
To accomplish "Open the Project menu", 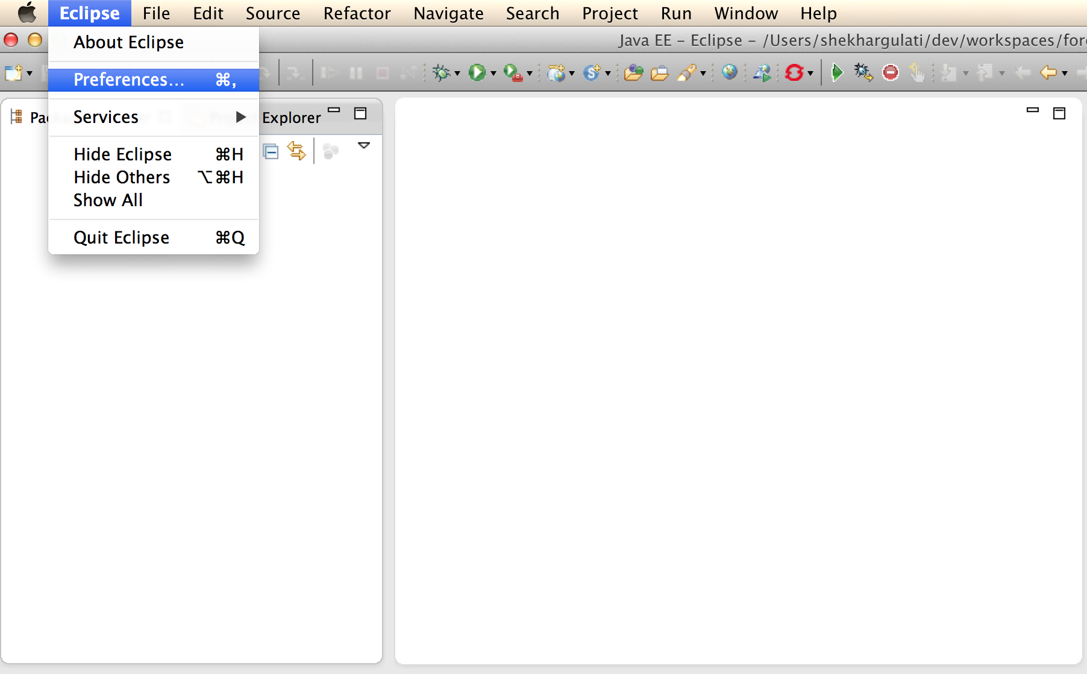I will click(x=610, y=13).
